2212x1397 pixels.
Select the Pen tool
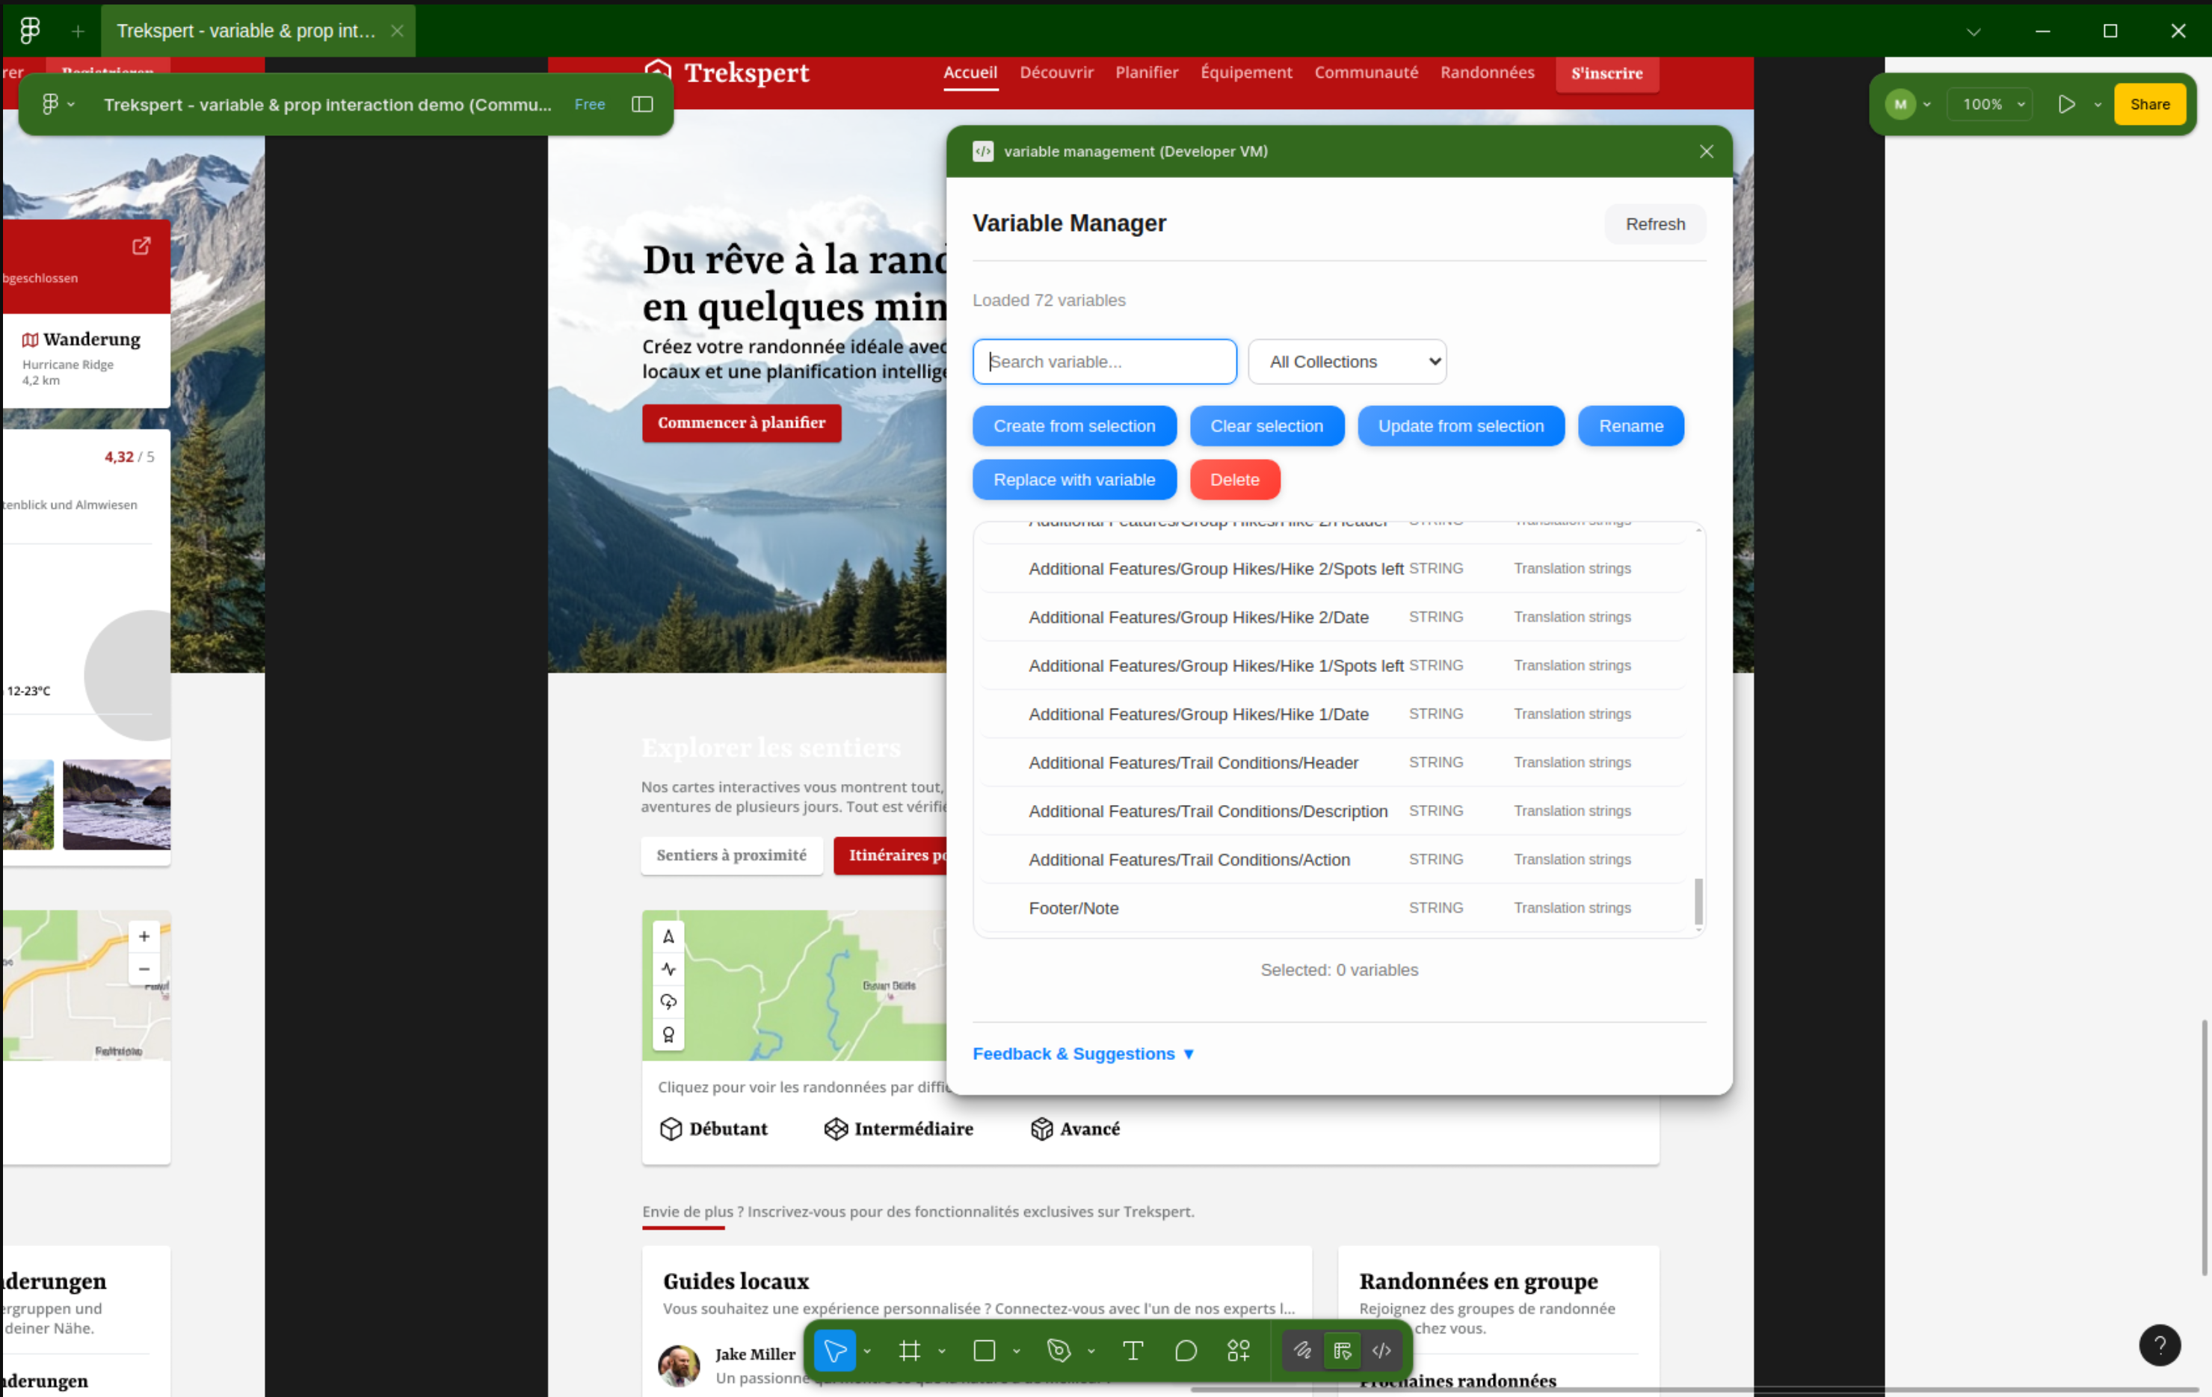[x=1059, y=1350]
